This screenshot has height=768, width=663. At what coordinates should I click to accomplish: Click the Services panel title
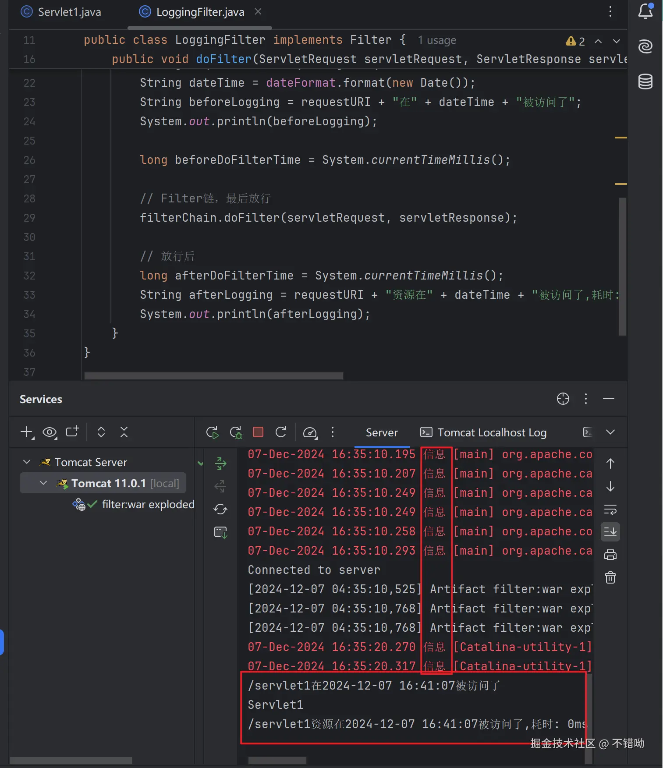point(41,399)
